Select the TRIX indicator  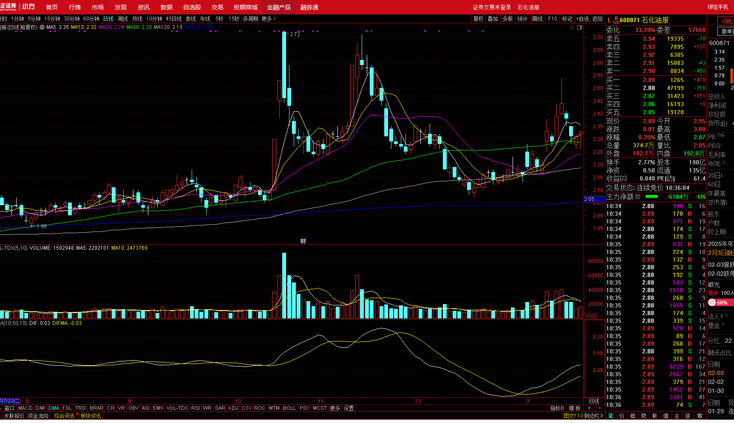(81, 408)
